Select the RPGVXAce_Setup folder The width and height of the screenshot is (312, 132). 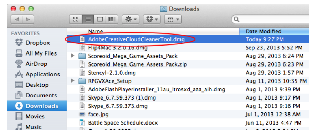click(x=109, y=81)
